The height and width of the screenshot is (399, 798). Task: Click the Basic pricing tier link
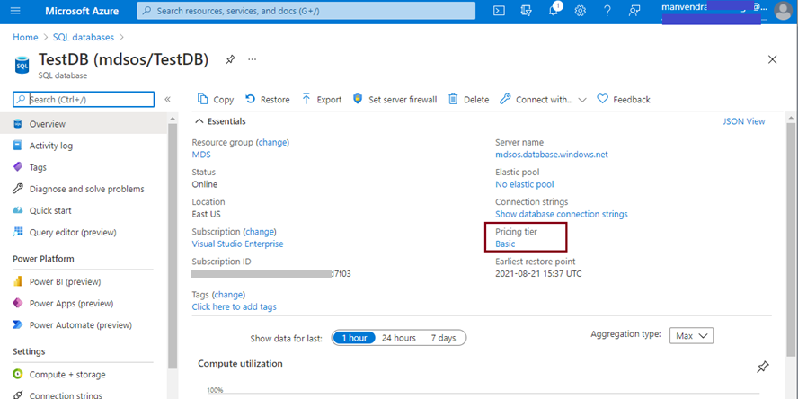click(505, 244)
